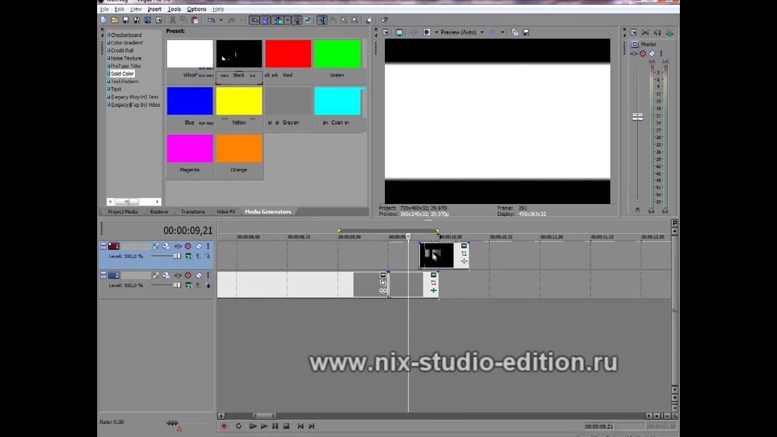Click the Cut scissors icon
777x437 pixels.
[x=172, y=20]
